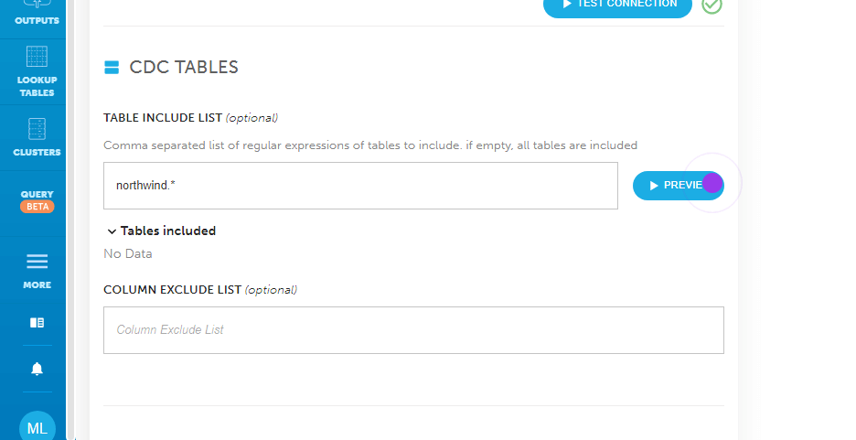Open the documentation book icon
This screenshot has height=440, width=856.
[37, 323]
